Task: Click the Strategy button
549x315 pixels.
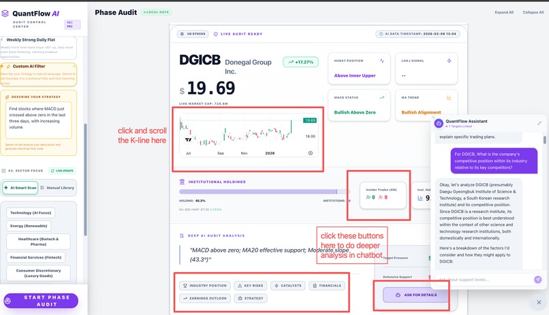Action: (x=251, y=298)
